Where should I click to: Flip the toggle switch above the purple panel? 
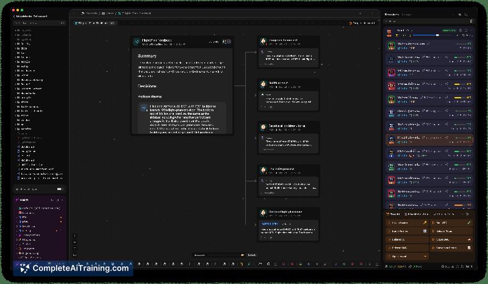point(59,189)
